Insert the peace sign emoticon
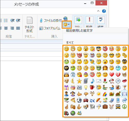Viewport: 129px width, 121px height. [x=124, y=107]
